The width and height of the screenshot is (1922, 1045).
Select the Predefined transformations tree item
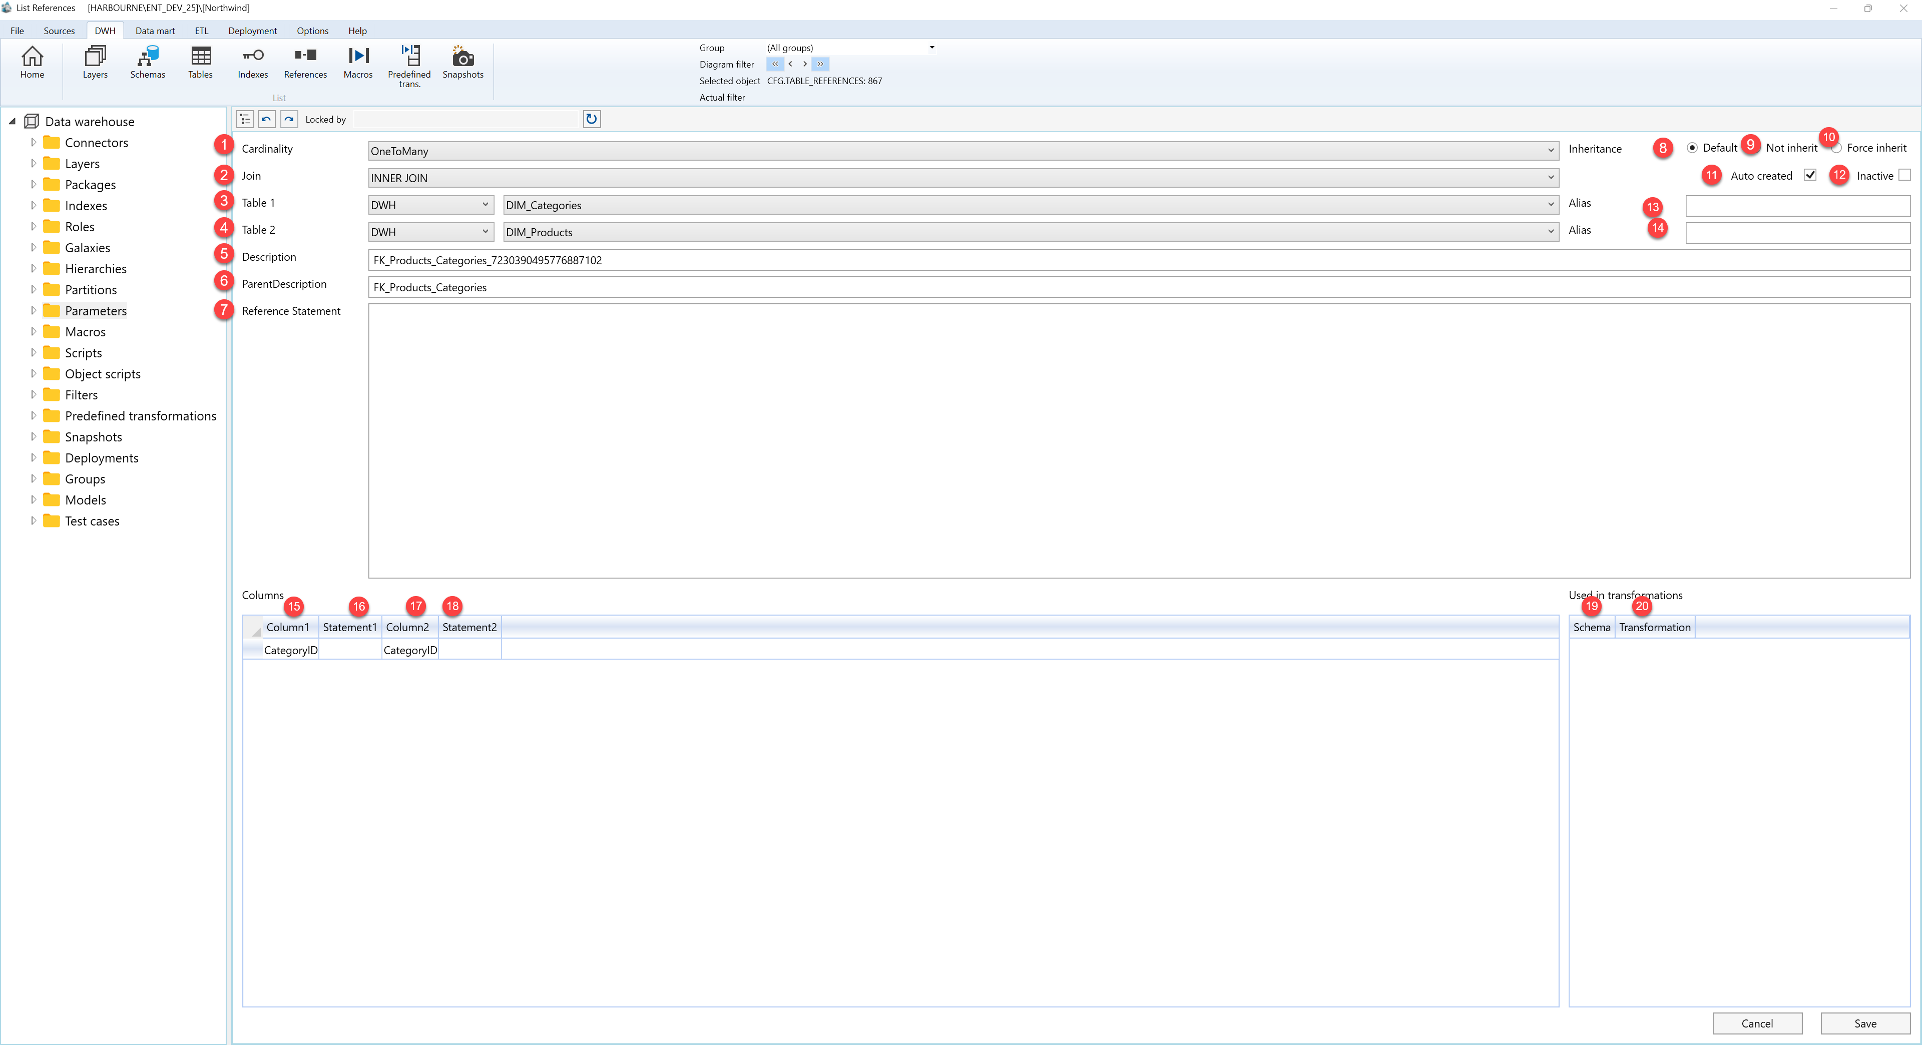pos(140,416)
